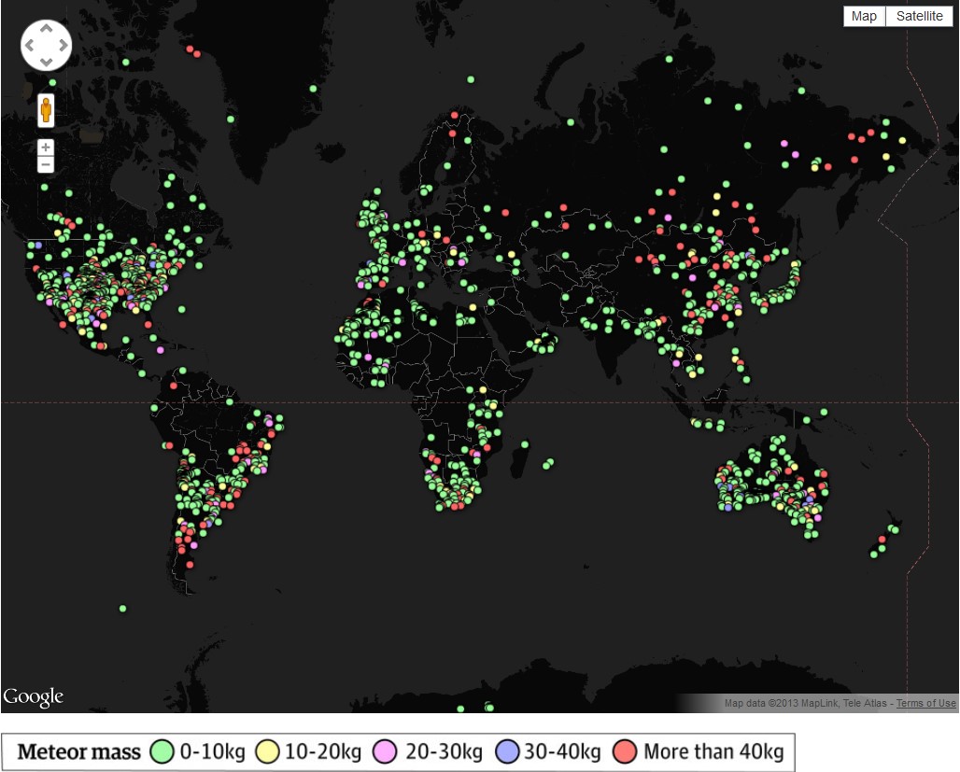Click the pink 20-30kg legend circle
The height and width of the screenshot is (772, 960).
point(385,751)
